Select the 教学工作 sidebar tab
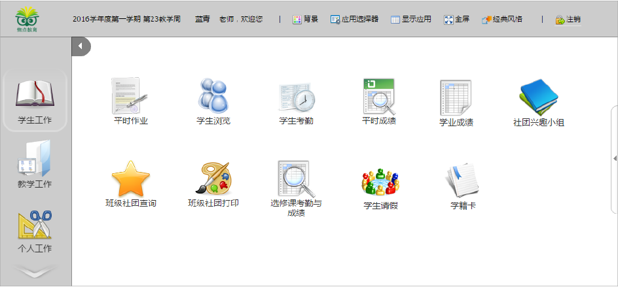This screenshot has width=618, height=287. [35, 165]
